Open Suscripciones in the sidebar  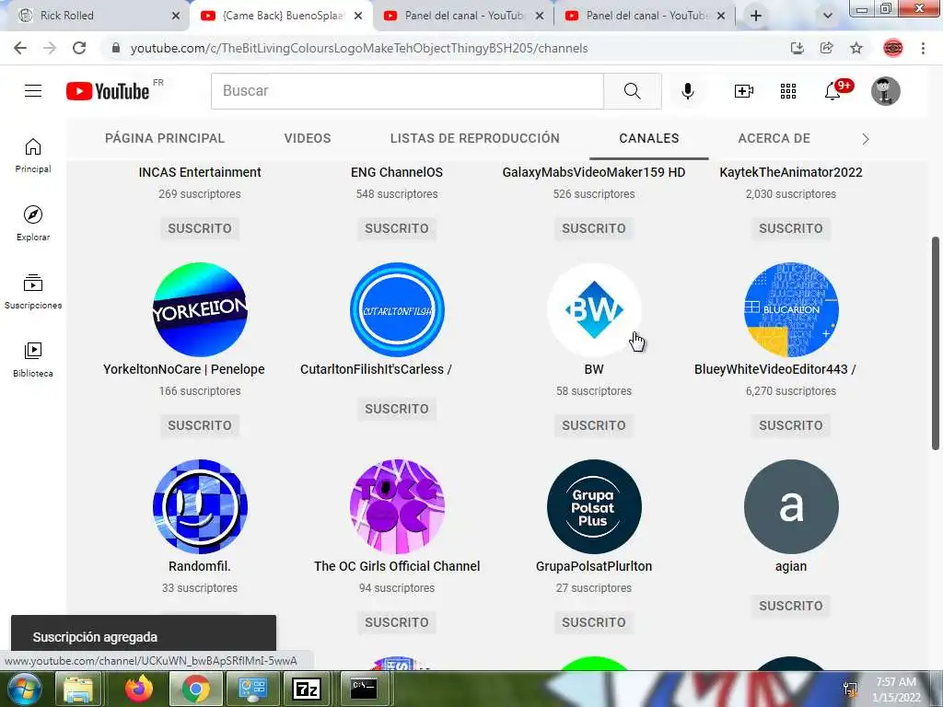[x=33, y=292]
